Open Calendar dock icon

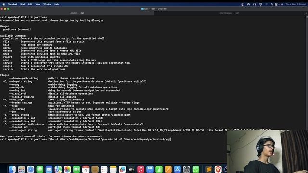pos(86,169)
